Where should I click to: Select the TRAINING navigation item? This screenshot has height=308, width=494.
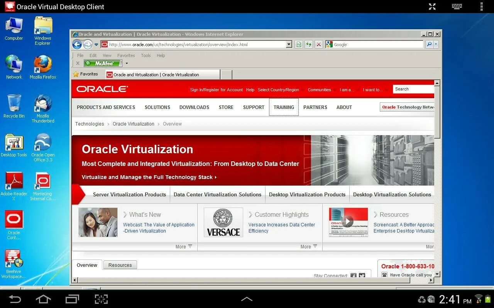point(284,107)
